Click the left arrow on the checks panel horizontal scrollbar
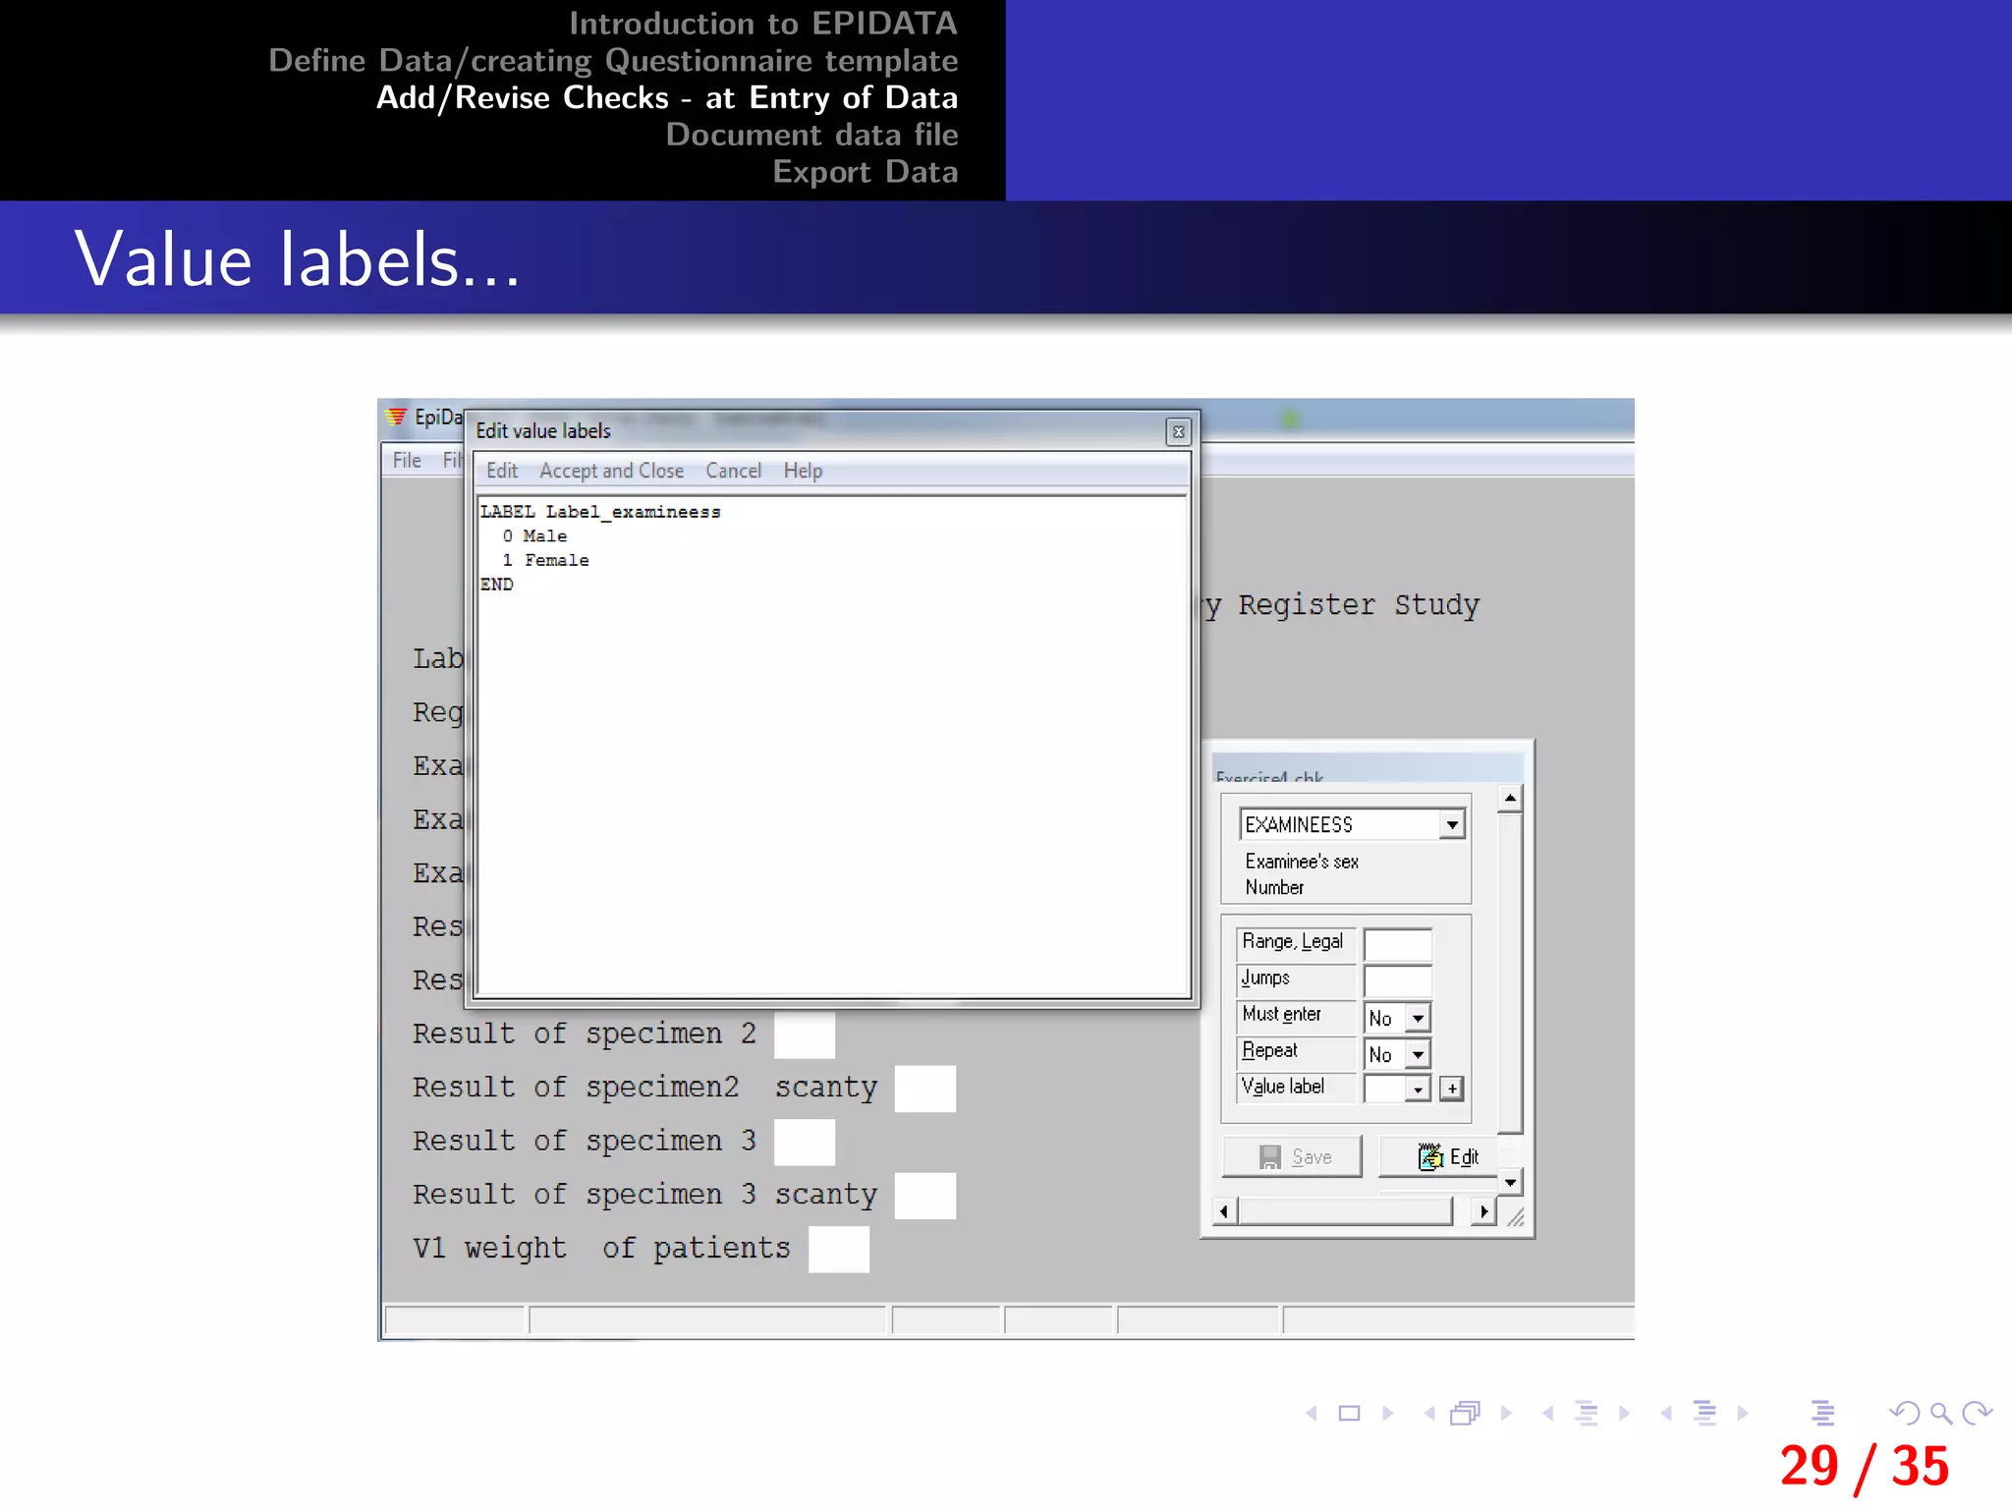The height and width of the screenshot is (1509, 2012). [1223, 1211]
